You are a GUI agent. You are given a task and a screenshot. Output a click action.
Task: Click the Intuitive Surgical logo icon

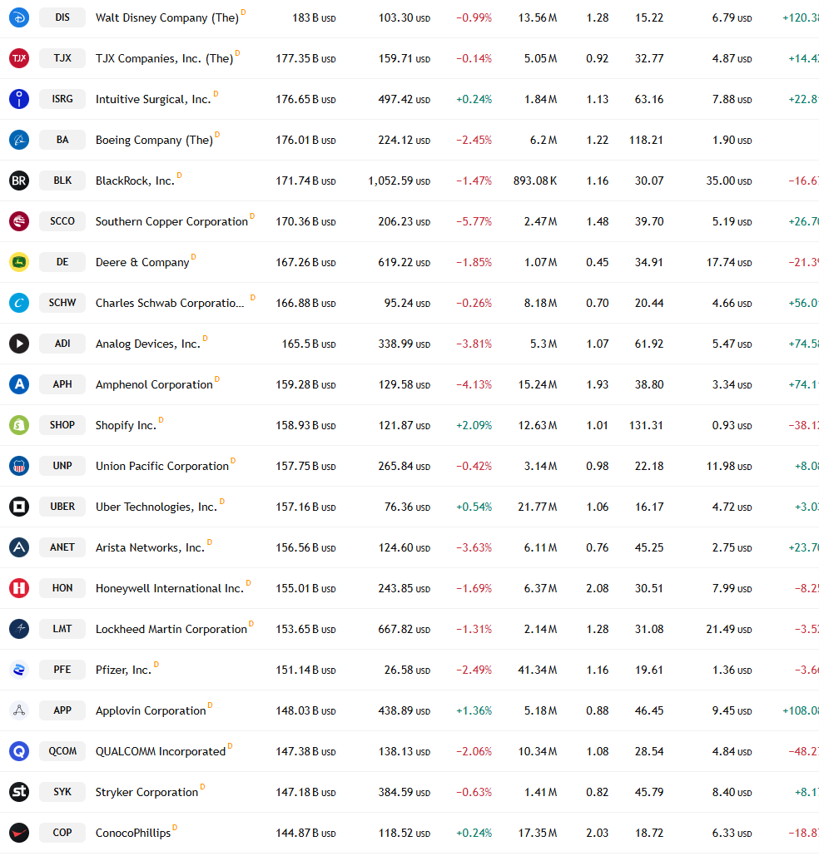pos(19,99)
